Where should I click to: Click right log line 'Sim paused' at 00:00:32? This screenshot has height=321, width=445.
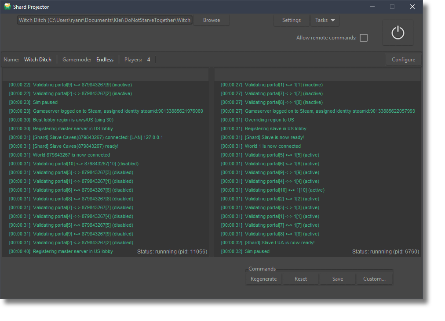click(x=245, y=251)
